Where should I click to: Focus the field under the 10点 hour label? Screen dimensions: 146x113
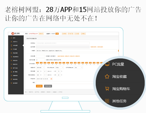(x=75, y=64)
